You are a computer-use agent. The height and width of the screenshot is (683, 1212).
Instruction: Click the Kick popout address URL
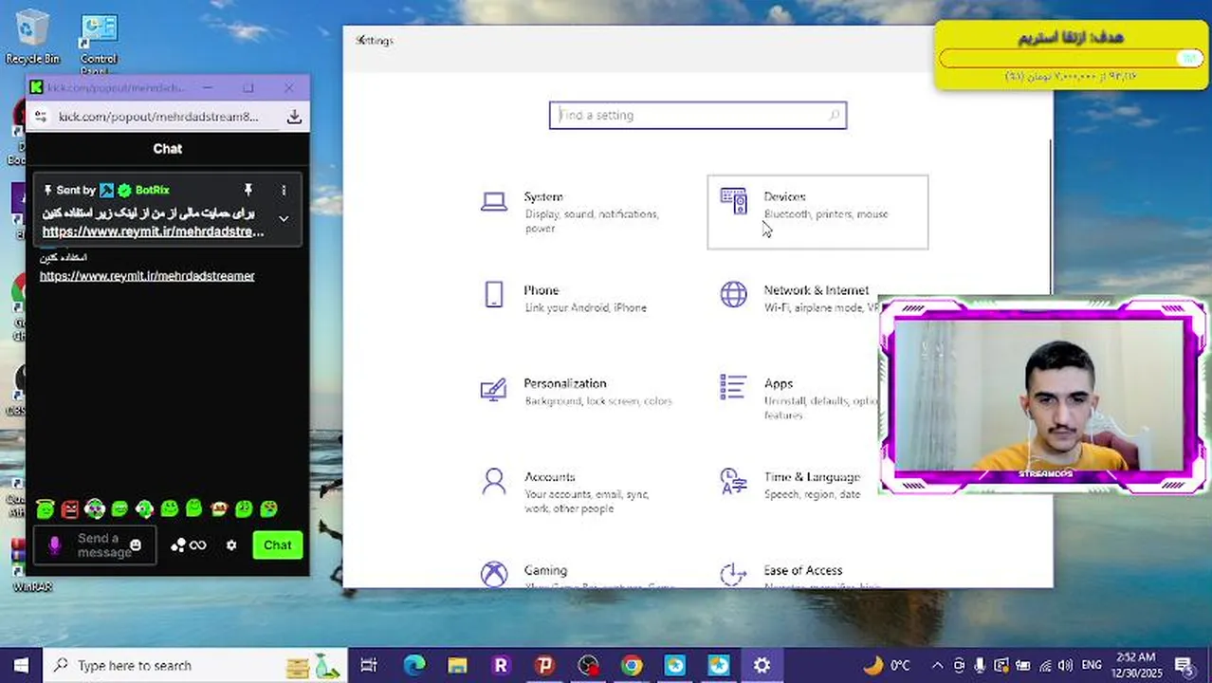158,117
